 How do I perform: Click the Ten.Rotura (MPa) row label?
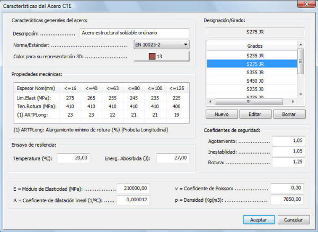[37, 106]
